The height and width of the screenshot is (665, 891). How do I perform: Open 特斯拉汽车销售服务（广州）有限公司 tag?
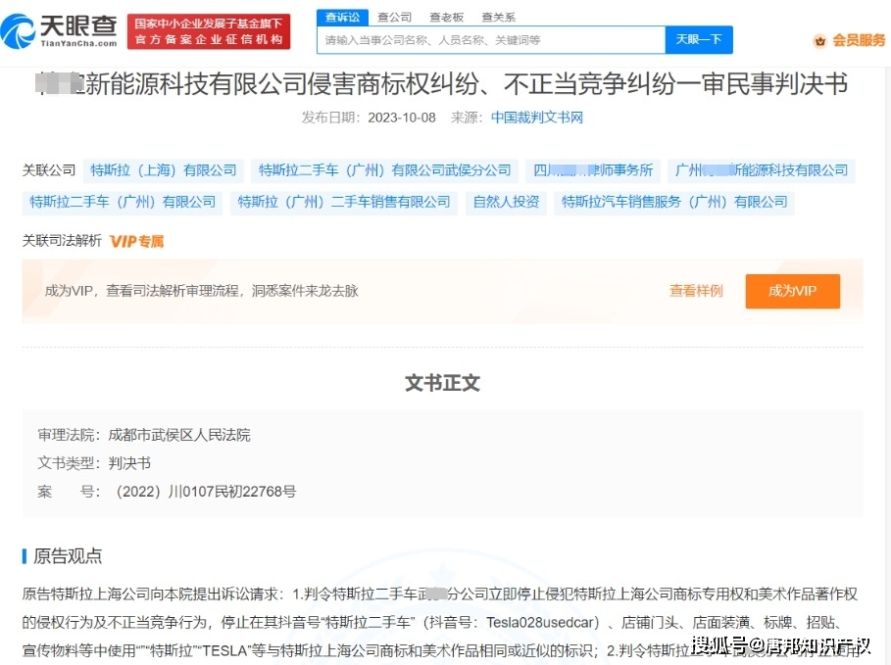(674, 202)
